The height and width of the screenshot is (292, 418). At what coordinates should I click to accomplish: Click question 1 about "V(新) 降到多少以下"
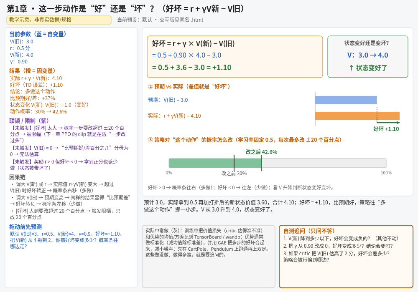click(x=341, y=239)
